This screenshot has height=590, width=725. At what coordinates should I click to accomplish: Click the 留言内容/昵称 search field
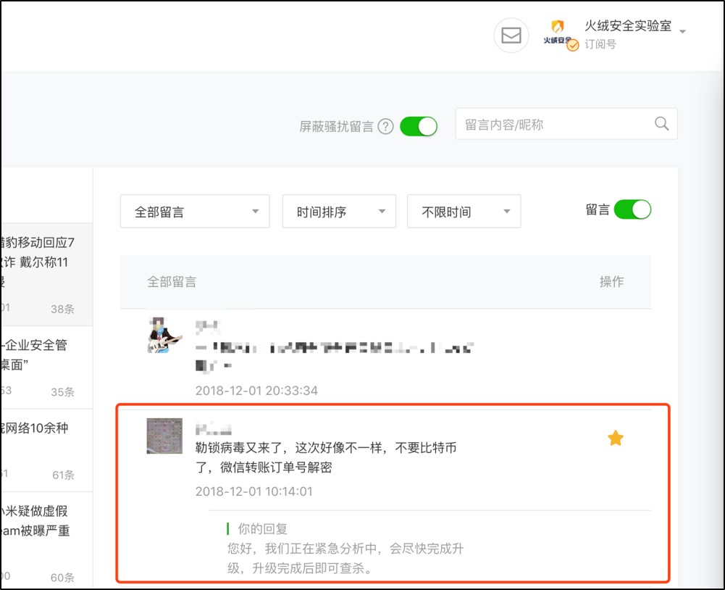point(554,124)
